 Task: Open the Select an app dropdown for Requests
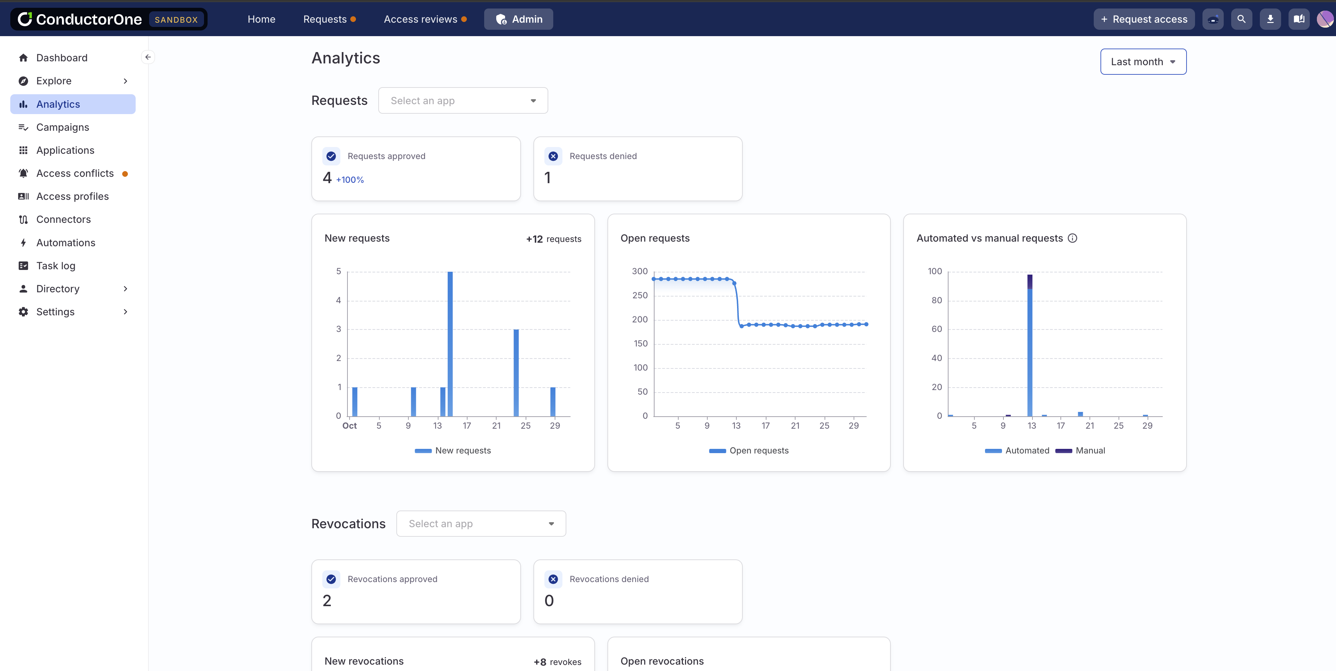click(463, 100)
